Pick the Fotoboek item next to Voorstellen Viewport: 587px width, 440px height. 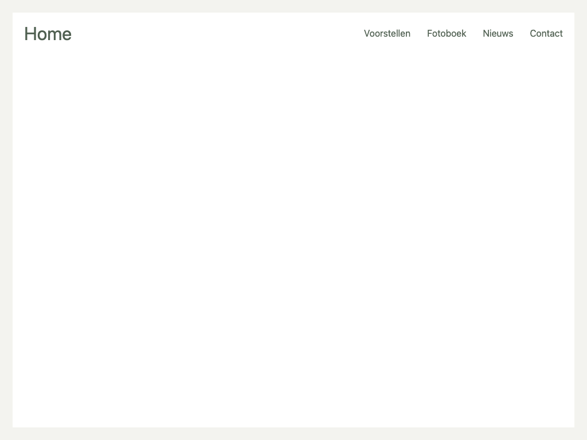pos(447,33)
